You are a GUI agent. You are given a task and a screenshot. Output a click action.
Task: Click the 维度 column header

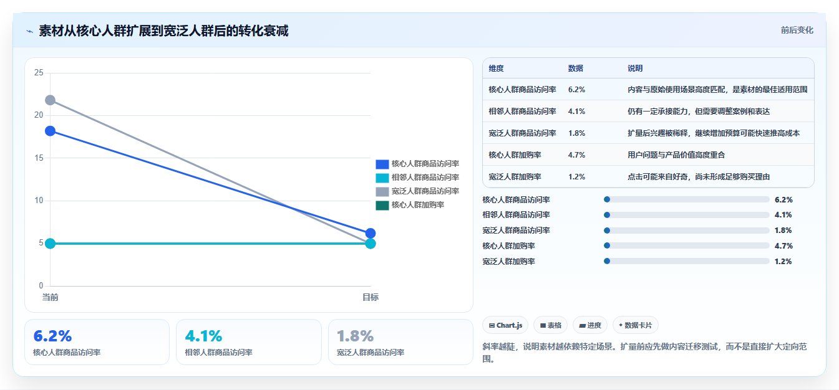point(497,68)
